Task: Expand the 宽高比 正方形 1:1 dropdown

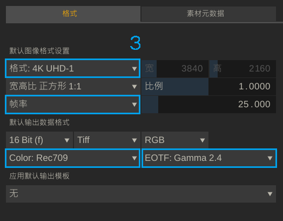Action: (73, 86)
